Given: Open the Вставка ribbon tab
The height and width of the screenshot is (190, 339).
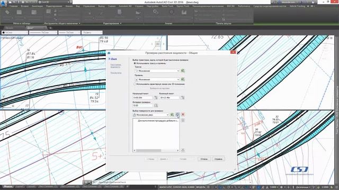Looking at the screenshot, I should click(x=25, y=6).
